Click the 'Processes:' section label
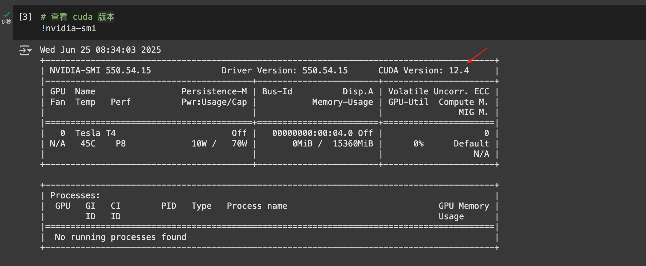Image resolution: width=646 pixels, height=266 pixels. [75, 196]
